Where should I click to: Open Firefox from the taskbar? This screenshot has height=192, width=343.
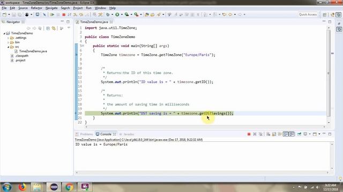(22, 187)
